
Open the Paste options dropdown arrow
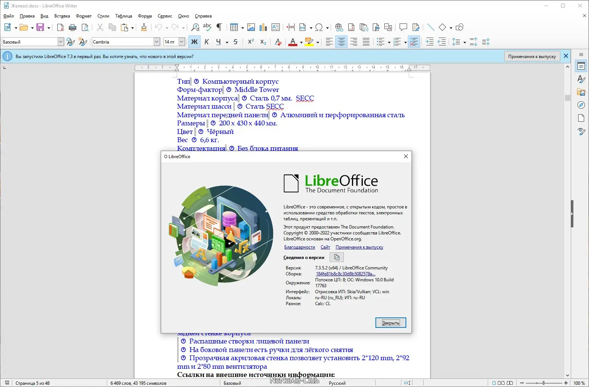point(132,28)
